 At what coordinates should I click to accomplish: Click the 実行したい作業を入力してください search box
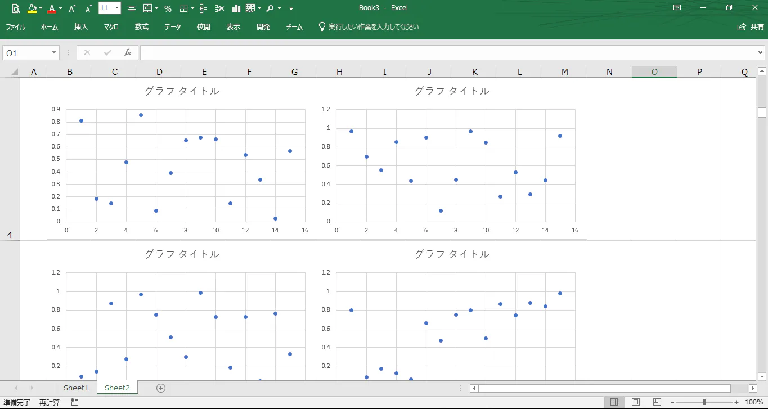point(369,26)
